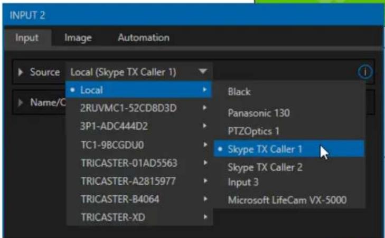This screenshot has width=385, height=238.
Task: Click the INPUT 2 title bar text
Action: [27, 15]
